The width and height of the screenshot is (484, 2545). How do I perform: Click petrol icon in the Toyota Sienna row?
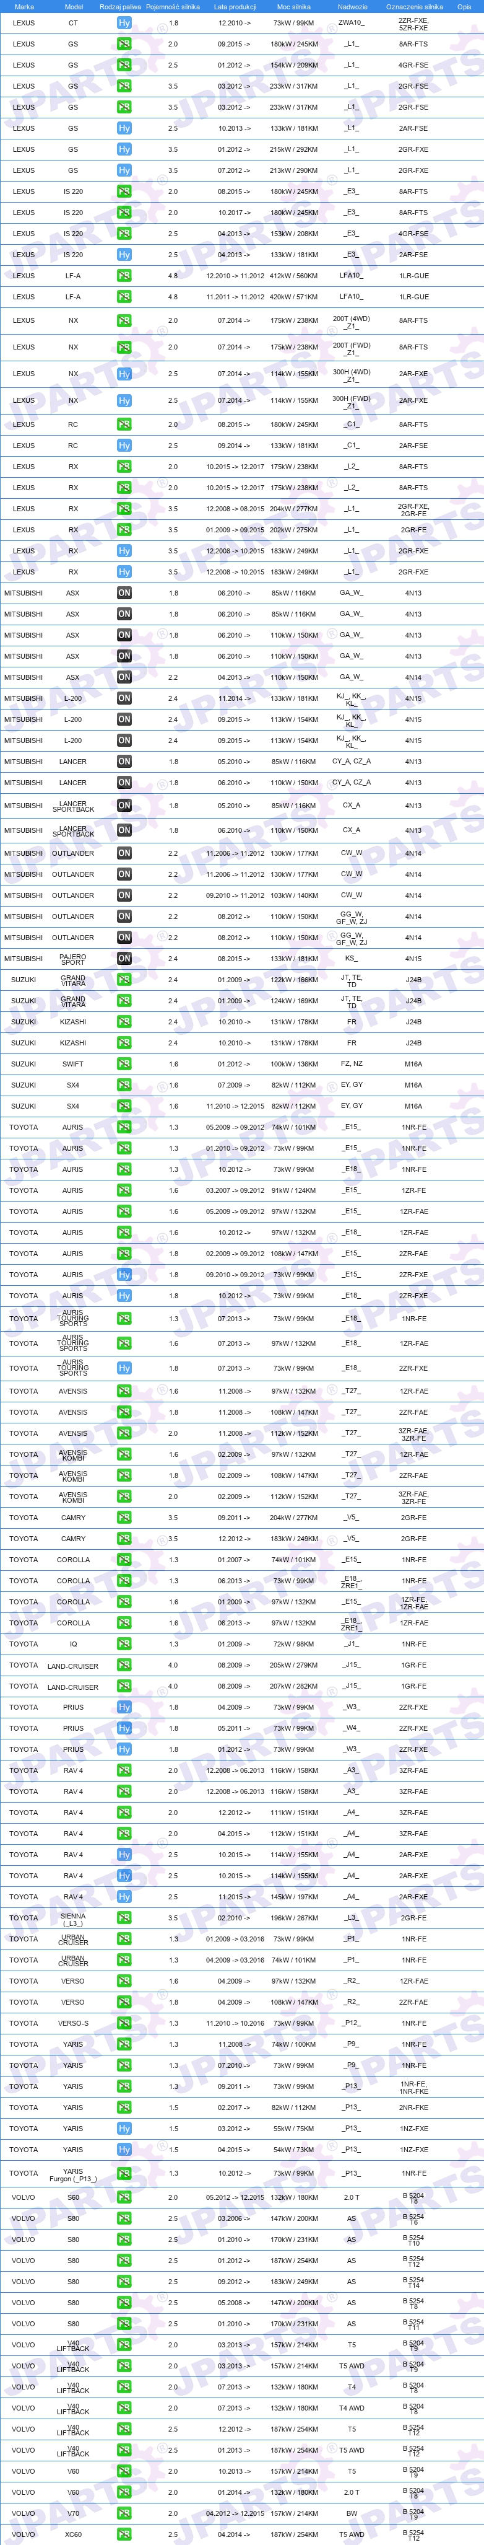pyautogui.click(x=123, y=1918)
